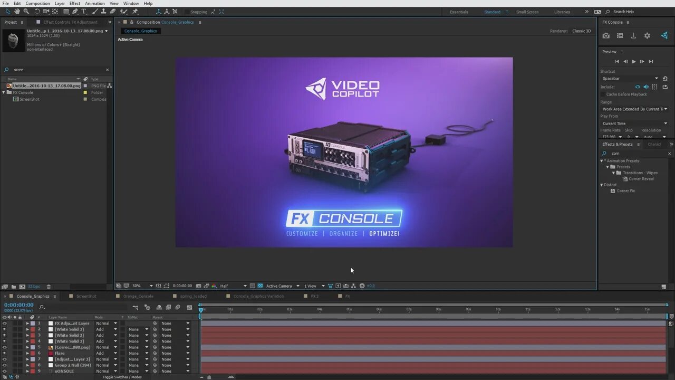Select the Libraries workspace
This screenshot has width=675, height=380.
(x=562, y=12)
